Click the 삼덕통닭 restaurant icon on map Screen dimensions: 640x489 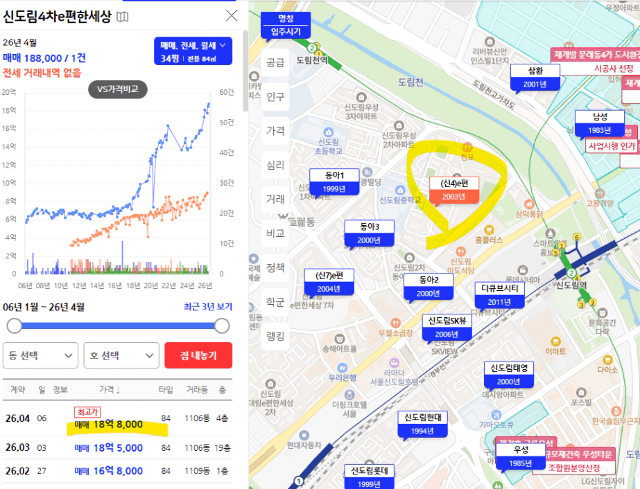coord(529,204)
